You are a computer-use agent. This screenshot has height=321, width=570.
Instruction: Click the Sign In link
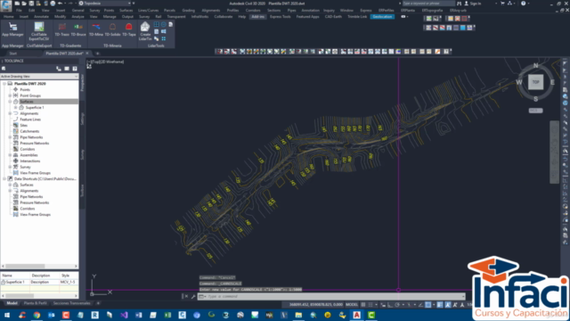click(x=475, y=4)
